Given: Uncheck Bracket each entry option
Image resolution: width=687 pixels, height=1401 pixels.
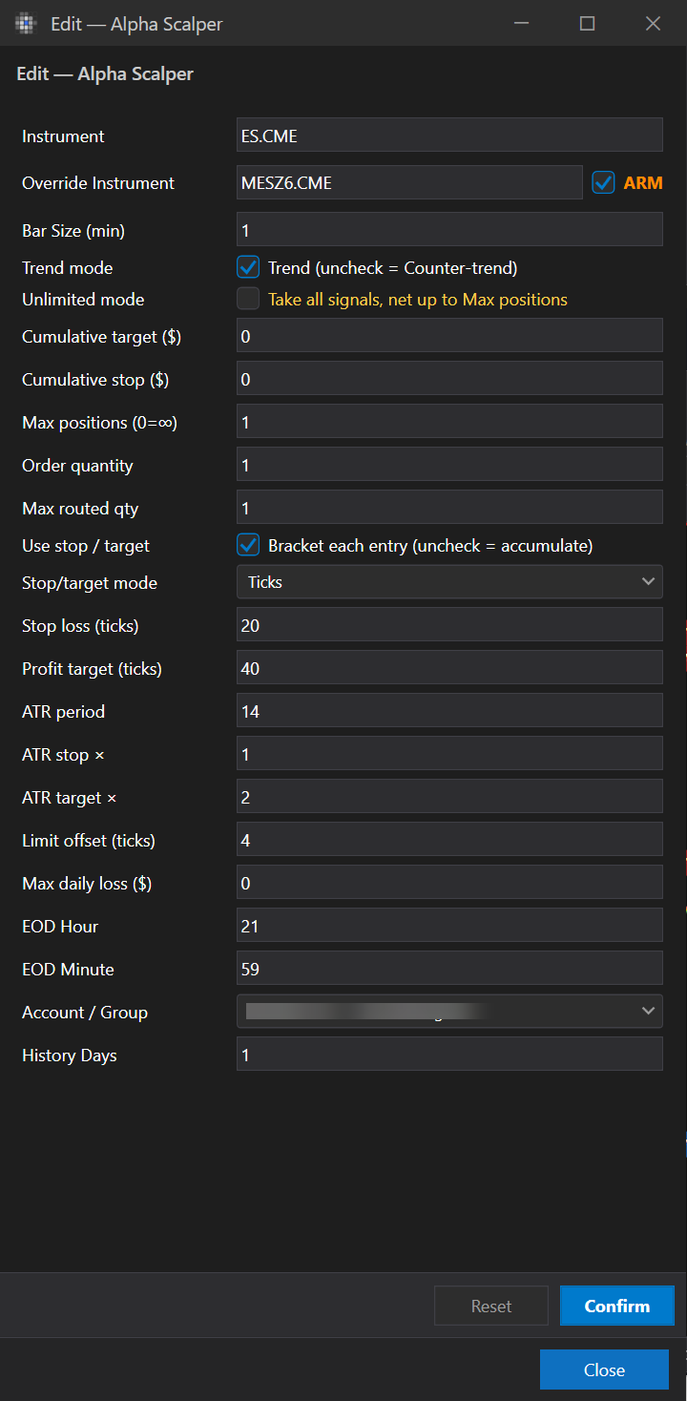Looking at the screenshot, I should 248,545.
